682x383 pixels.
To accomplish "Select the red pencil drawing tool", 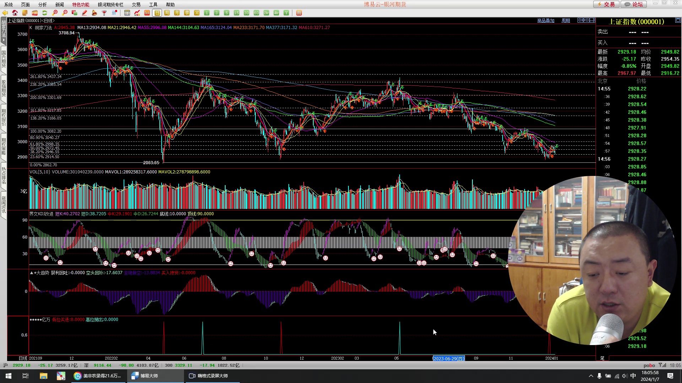I will coord(84,13).
